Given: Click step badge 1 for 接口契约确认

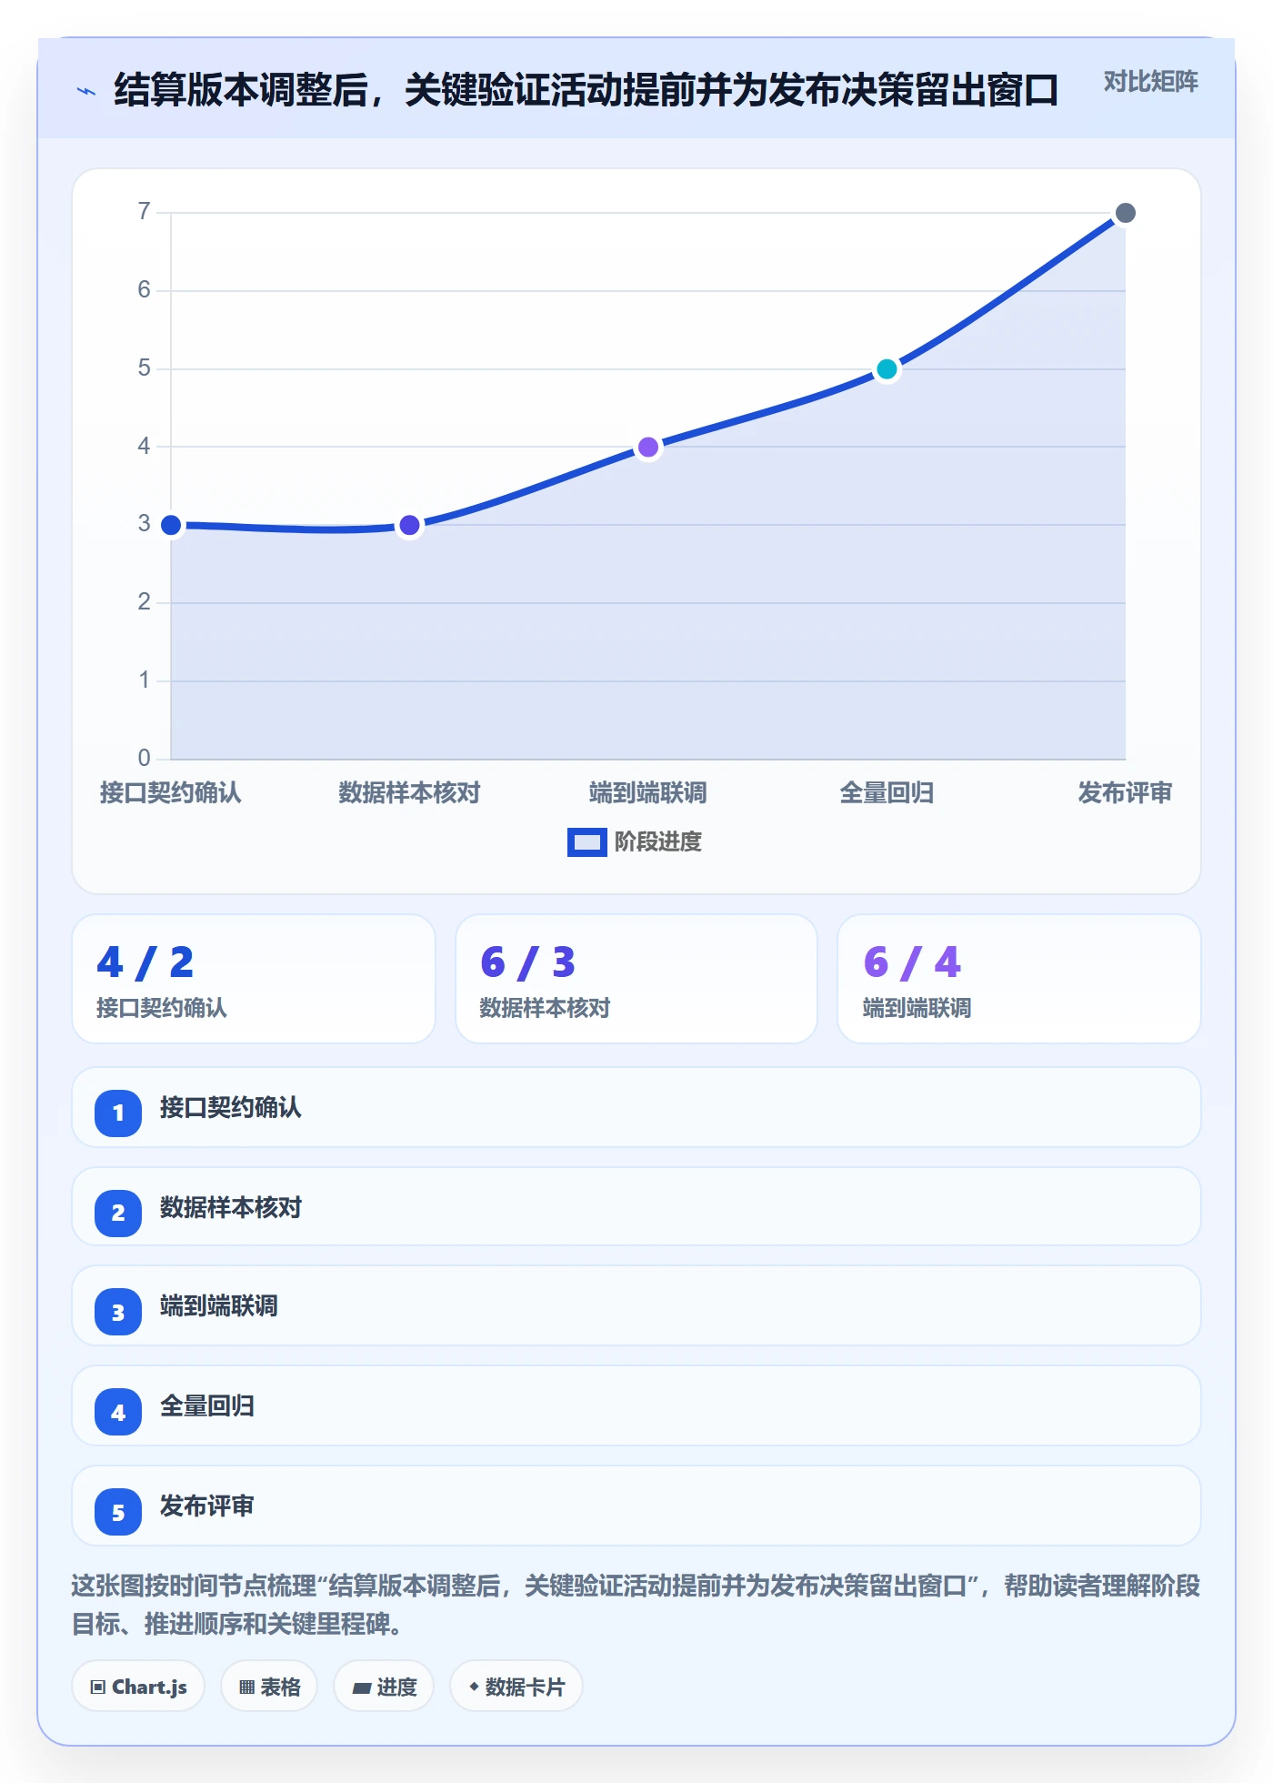Looking at the screenshot, I should coord(118,1113).
